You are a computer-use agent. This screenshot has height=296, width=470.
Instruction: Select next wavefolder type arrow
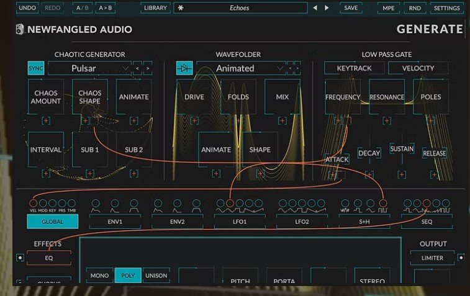[x=297, y=68]
